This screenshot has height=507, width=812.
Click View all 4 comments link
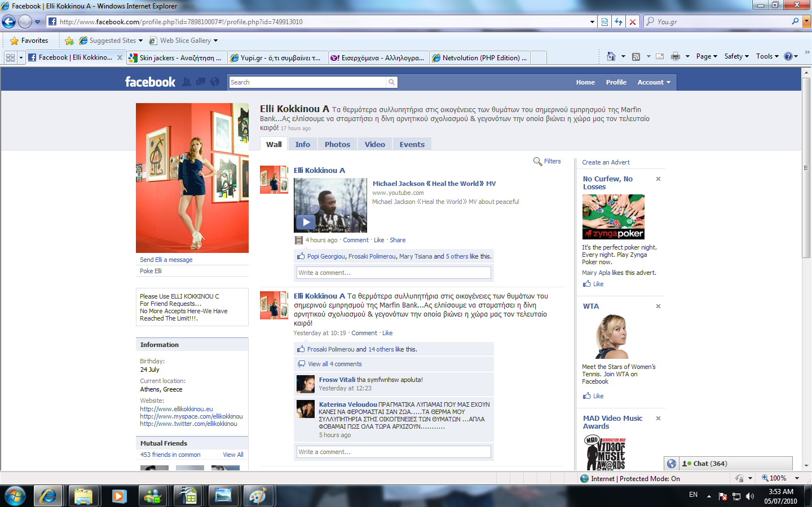(335, 364)
